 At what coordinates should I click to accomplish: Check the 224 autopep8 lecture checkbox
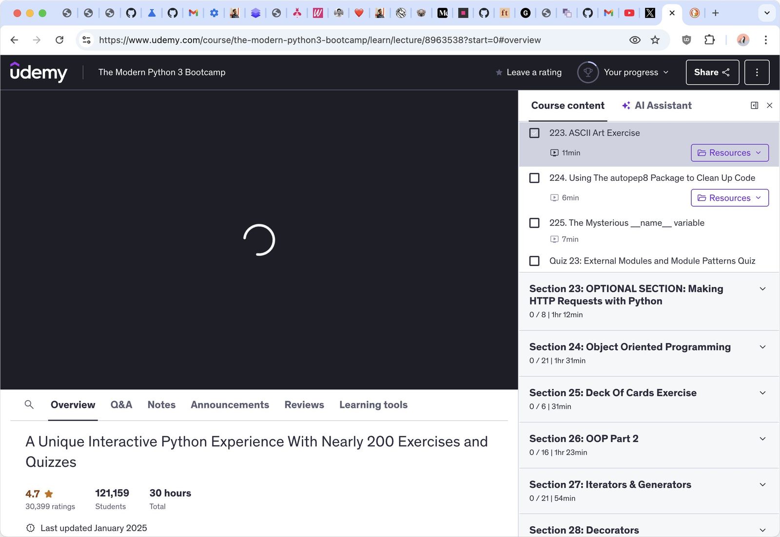(534, 178)
